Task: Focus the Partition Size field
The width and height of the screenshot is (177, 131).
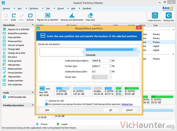Action: click(101, 66)
